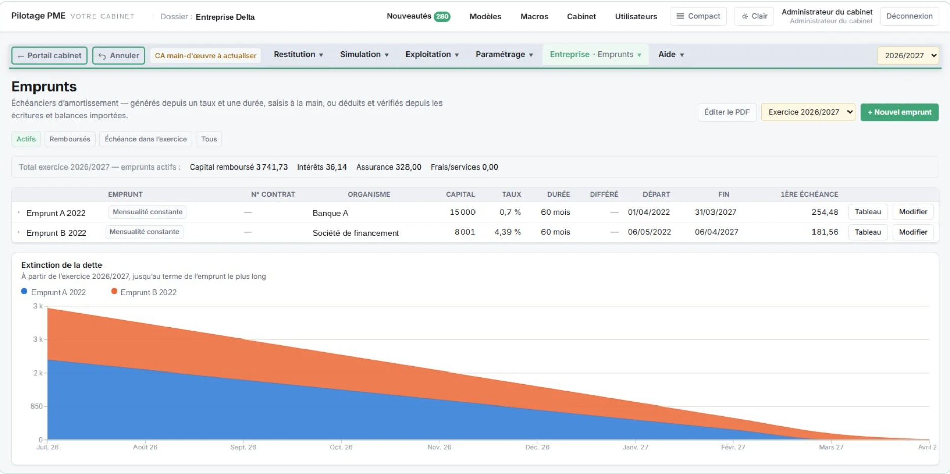The height and width of the screenshot is (474, 950).
Task: Click Modifier for Emprunt B 2022
Action: [913, 232]
